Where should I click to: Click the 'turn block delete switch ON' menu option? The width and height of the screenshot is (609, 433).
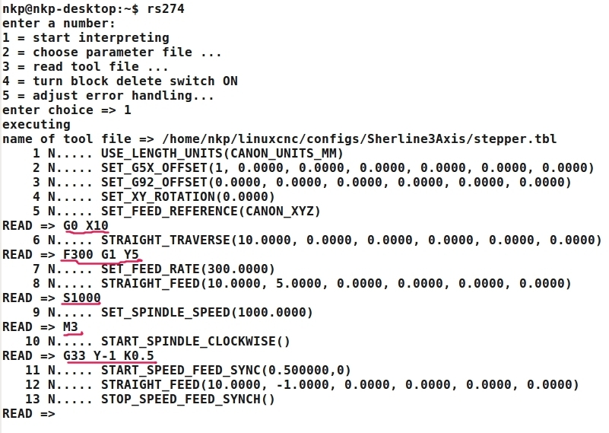(x=120, y=81)
